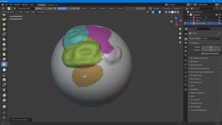Enable Ambient Occlusion checkbox
The width and height of the screenshot is (222, 125).
pos(191,58)
